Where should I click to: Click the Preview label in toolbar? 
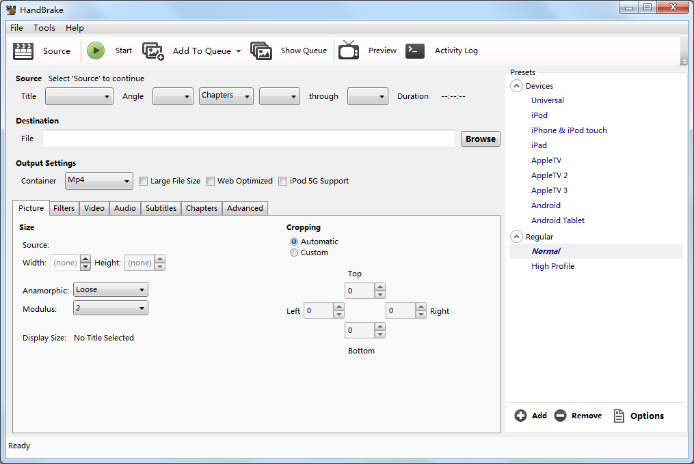(382, 50)
